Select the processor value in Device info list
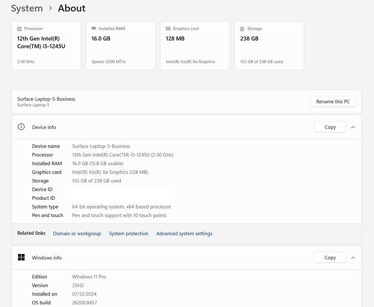This screenshot has height=307, width=374. 123,155
